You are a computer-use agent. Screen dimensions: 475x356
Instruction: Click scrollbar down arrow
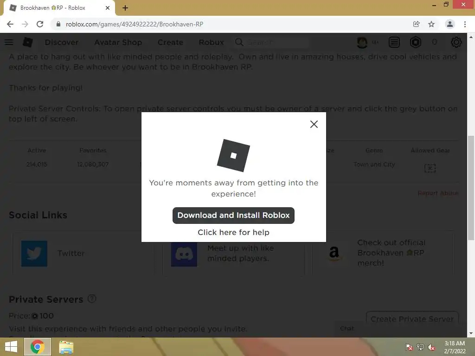pyautogui.click(x=470, y=333)
